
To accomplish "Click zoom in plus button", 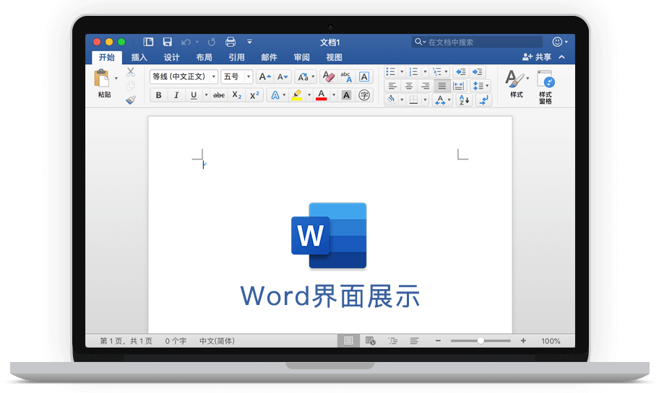I will click(523, 341).
